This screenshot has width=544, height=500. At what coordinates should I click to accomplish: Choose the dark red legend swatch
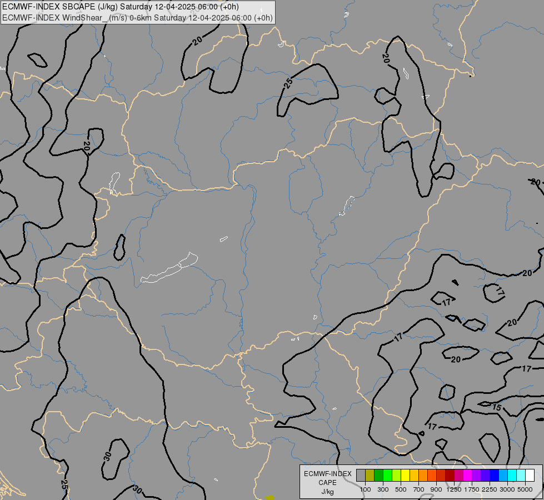tap(450, 475)
